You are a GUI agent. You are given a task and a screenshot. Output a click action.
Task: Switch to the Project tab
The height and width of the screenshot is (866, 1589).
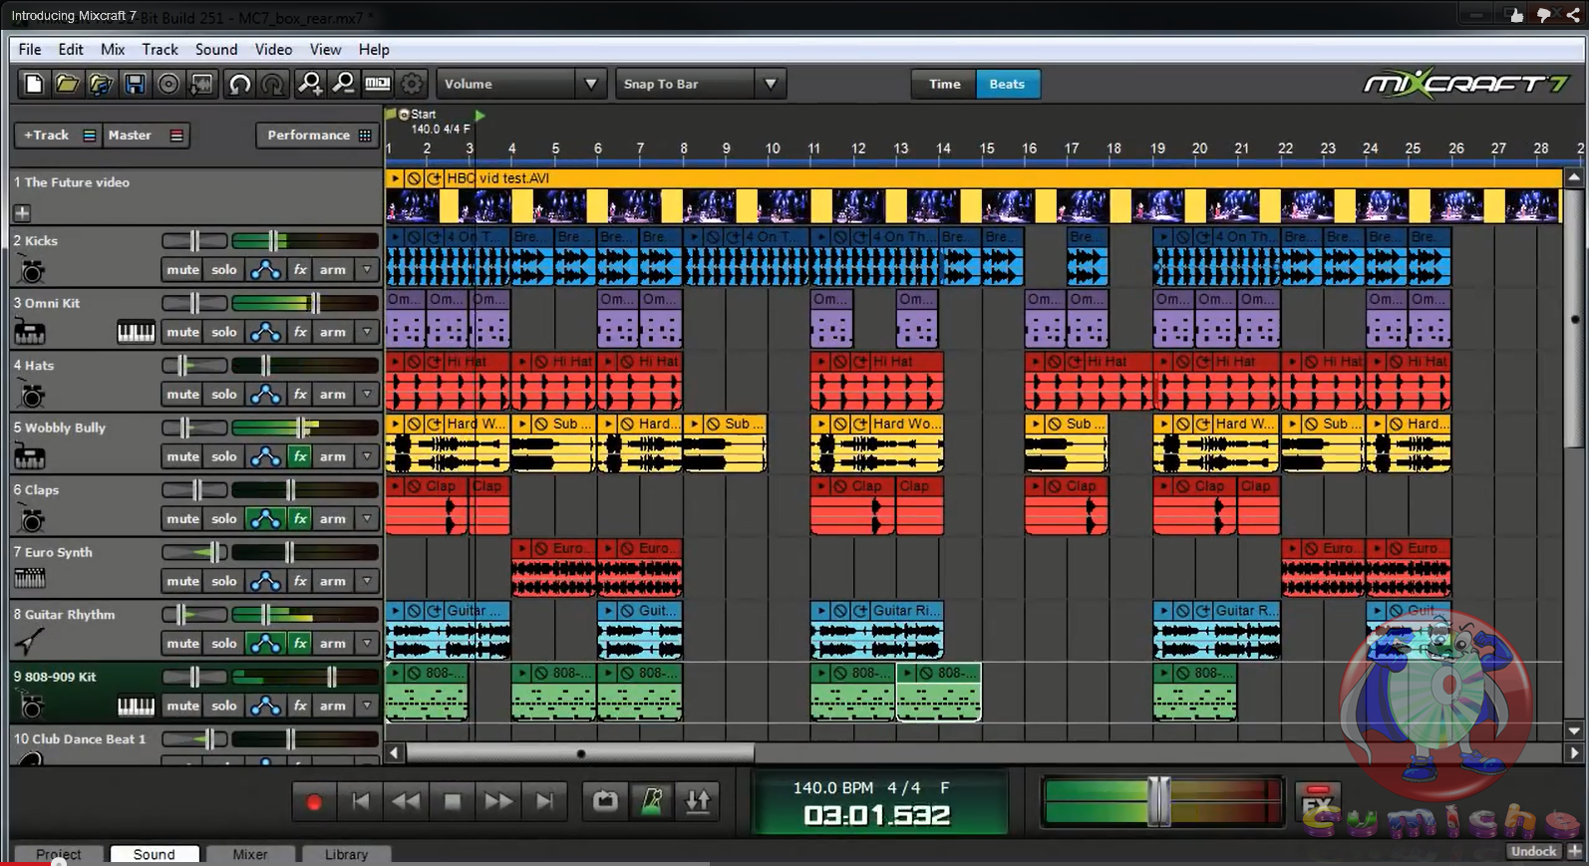(x=58, y=854)
